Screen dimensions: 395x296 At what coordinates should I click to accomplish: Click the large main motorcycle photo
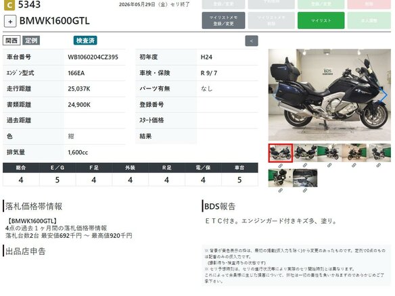pyautogui.click(x=329, y=95)
